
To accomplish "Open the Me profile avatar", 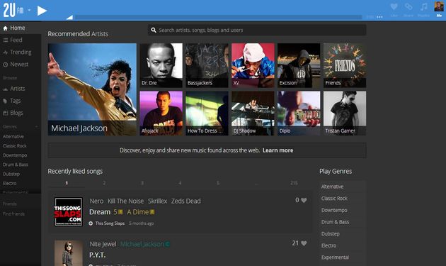I will pyautogui.click(x=439, y=6).
